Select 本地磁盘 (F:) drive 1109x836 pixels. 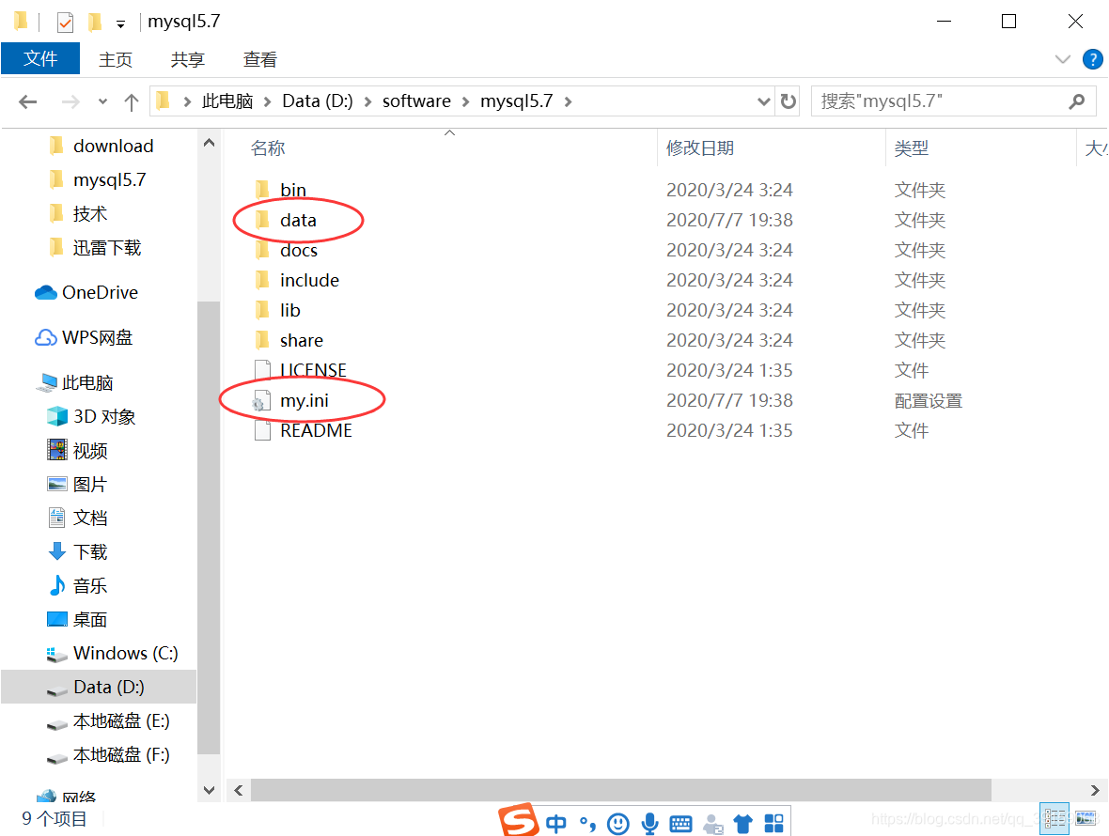[121, 754]
